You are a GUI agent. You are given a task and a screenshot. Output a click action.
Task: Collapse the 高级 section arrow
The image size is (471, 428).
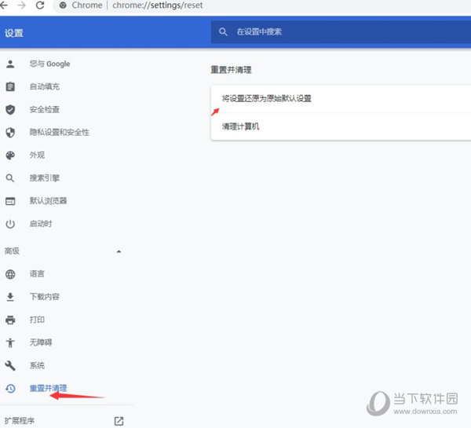point(119,251)
